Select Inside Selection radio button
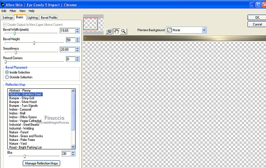Viewport: 266px width, 168px height. click(7, 72)
